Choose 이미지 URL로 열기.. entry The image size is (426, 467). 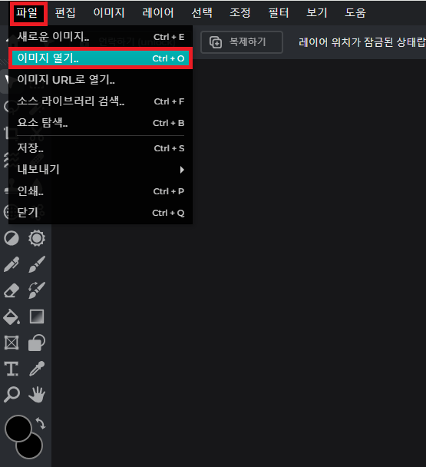(101, 80)
